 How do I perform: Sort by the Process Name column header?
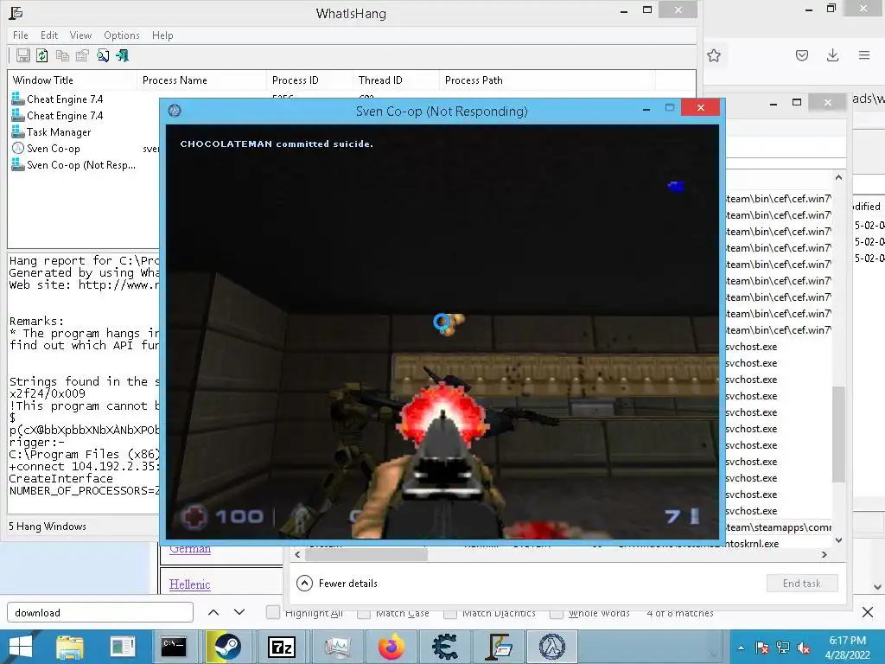click(201, 80)
